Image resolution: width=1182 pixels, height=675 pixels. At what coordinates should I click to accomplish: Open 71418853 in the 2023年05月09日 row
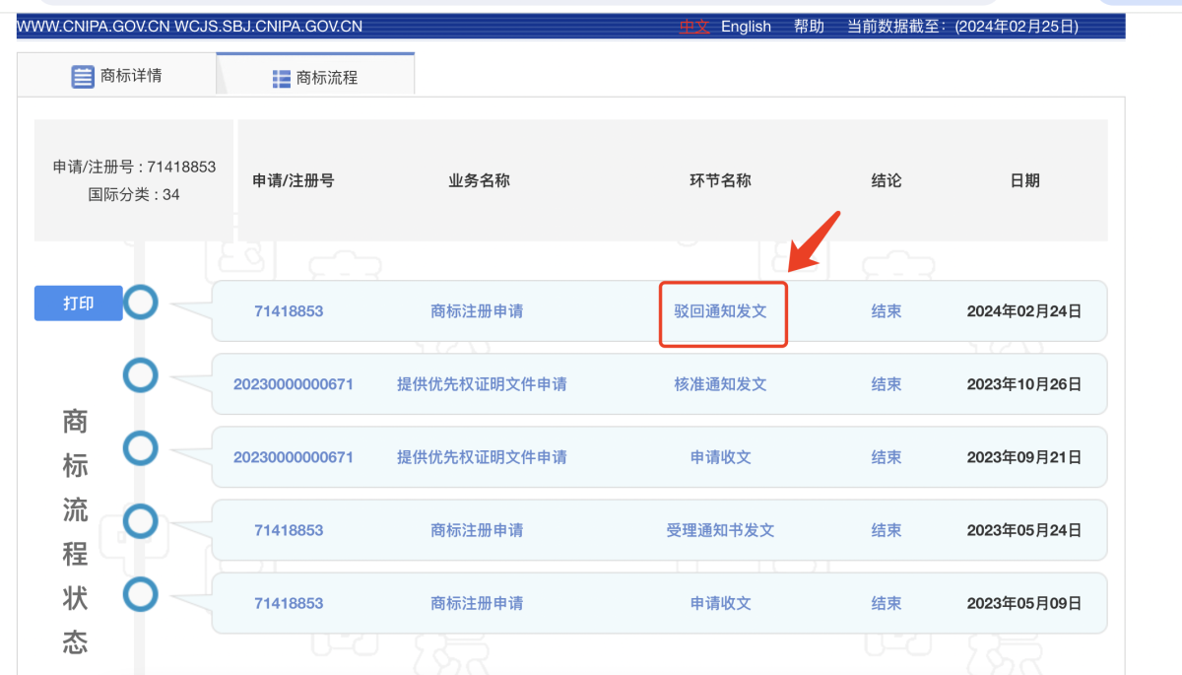[289, 603]
